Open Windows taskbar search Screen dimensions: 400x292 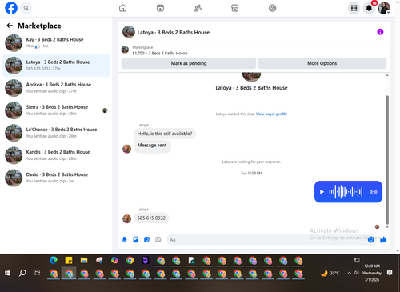(22, 273)
